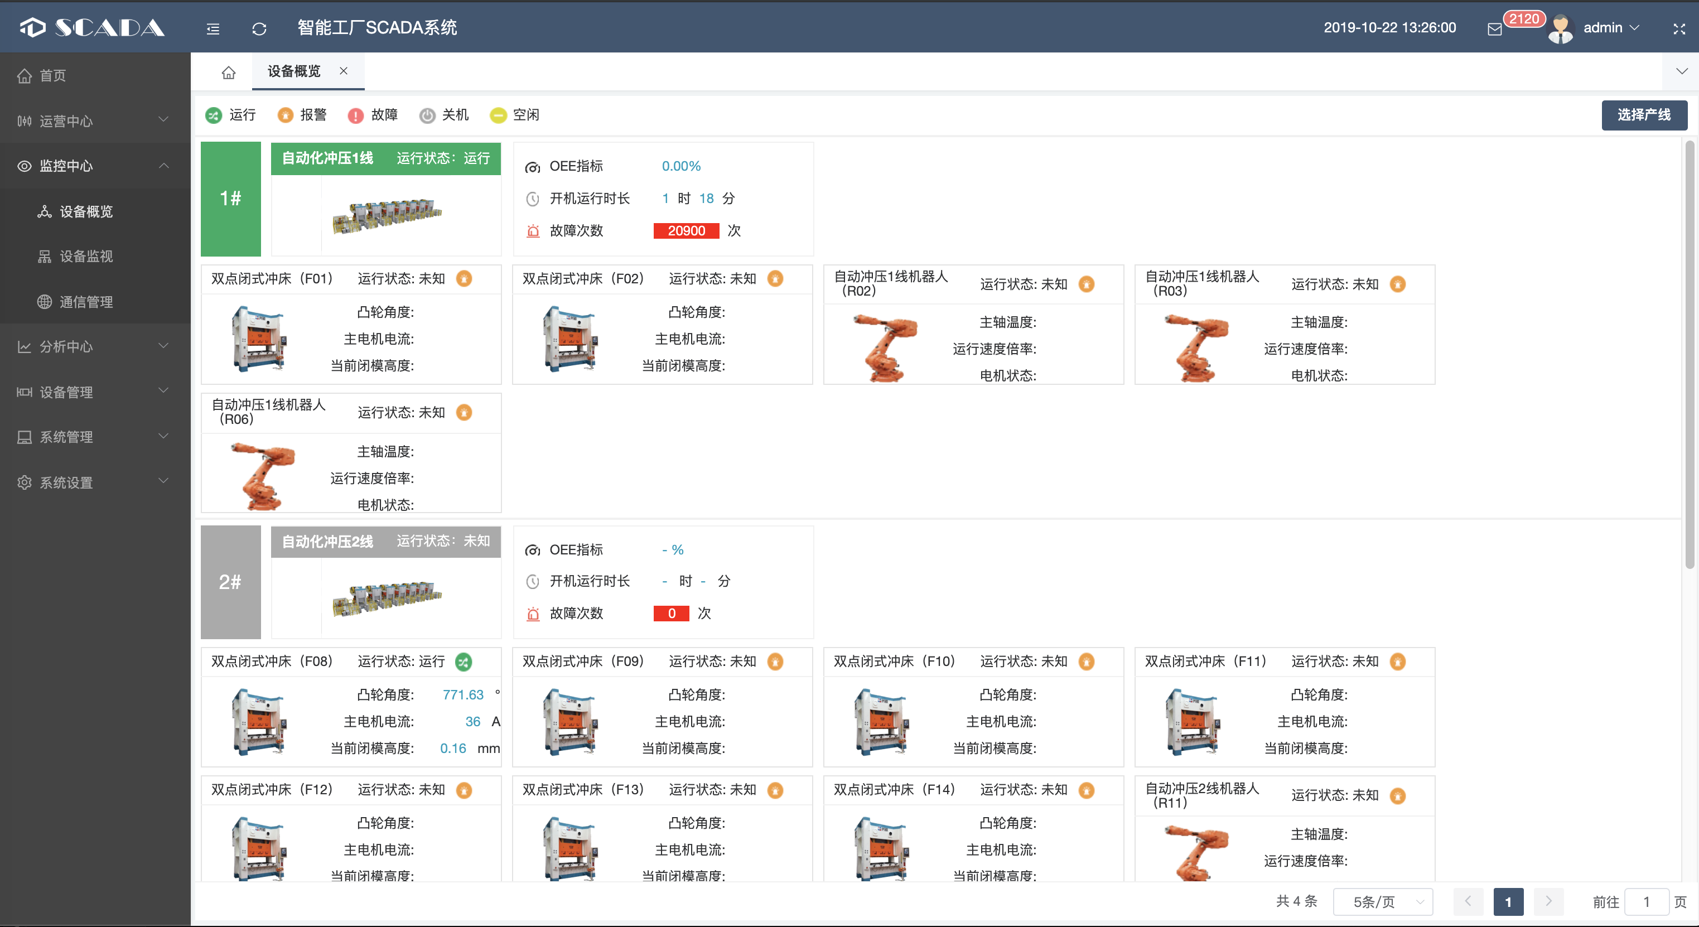Click the admin user avatar
The image size is (1699, 927).
(x=1561, y=28)
